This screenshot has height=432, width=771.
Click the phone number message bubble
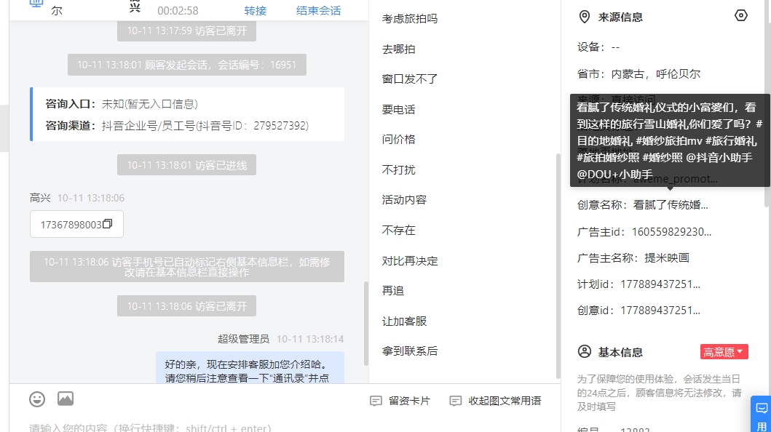pos(76,224)
